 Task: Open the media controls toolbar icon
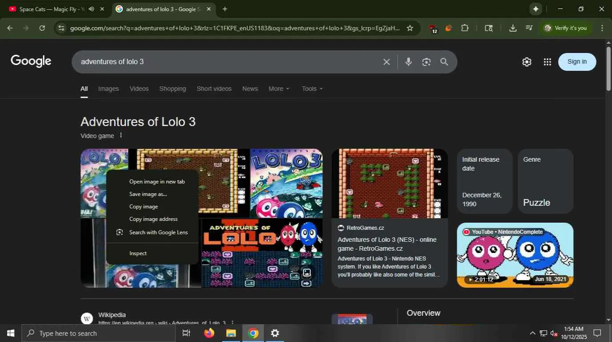[529, 28]
